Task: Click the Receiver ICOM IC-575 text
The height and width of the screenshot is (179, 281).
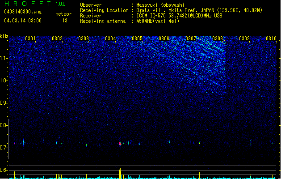Action: (x=179, y=16)
